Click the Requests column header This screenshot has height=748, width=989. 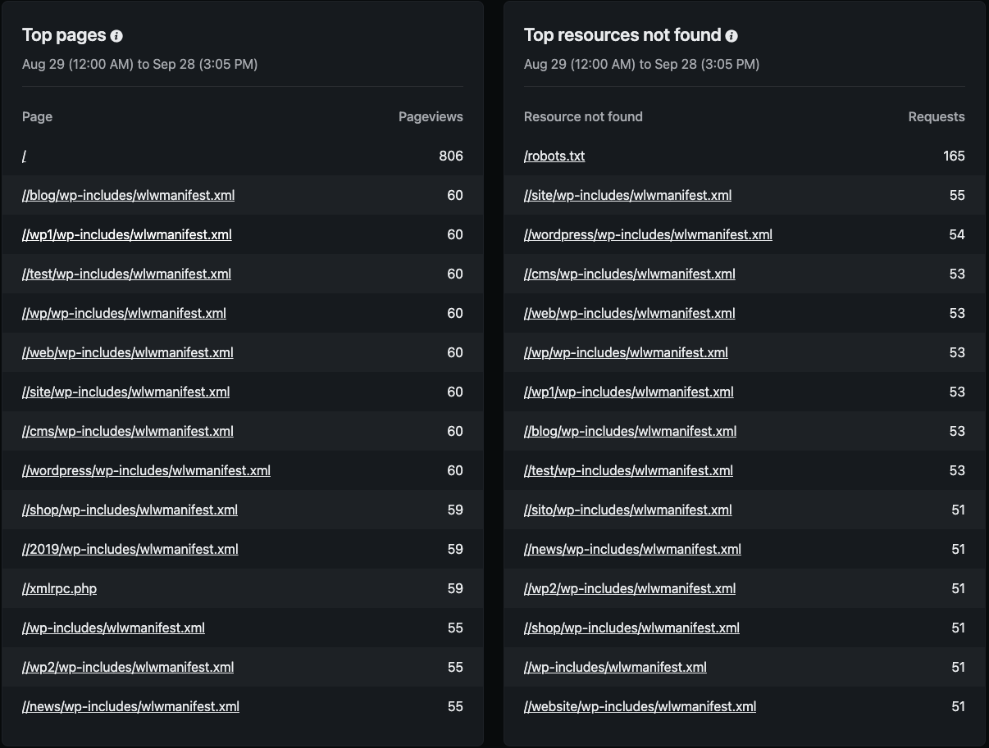(x=936, y=116)
